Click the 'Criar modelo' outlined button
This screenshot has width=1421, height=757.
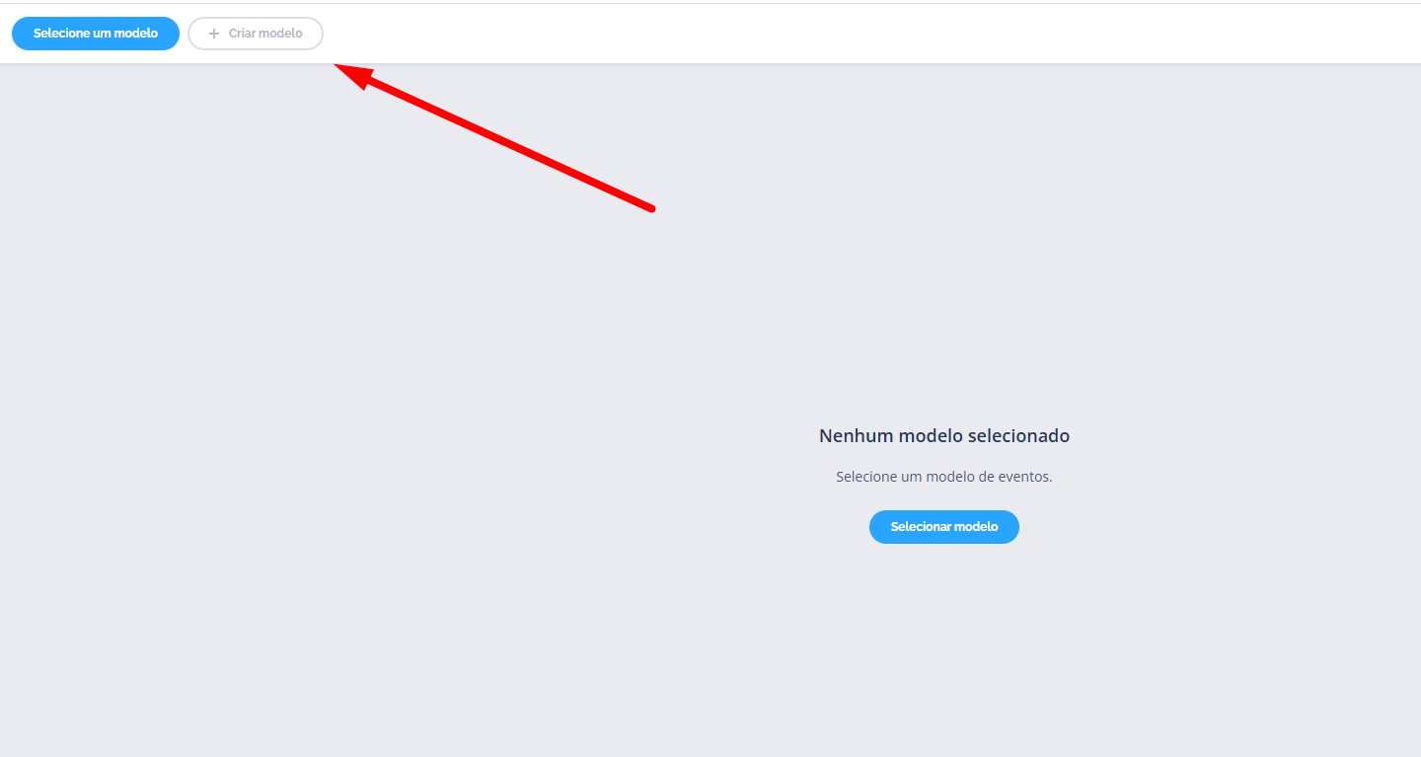tap(256, 34)
